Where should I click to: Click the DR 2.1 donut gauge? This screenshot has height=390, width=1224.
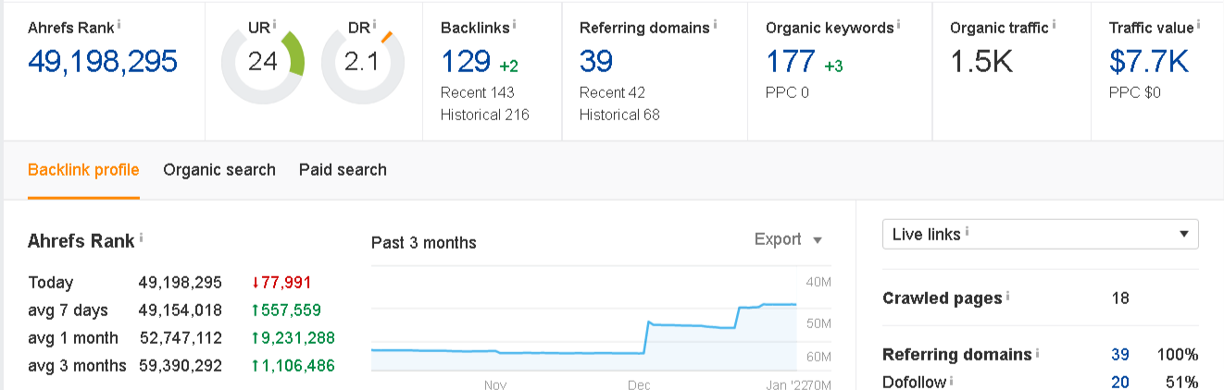pyautogui.click(x=363, y=63)
